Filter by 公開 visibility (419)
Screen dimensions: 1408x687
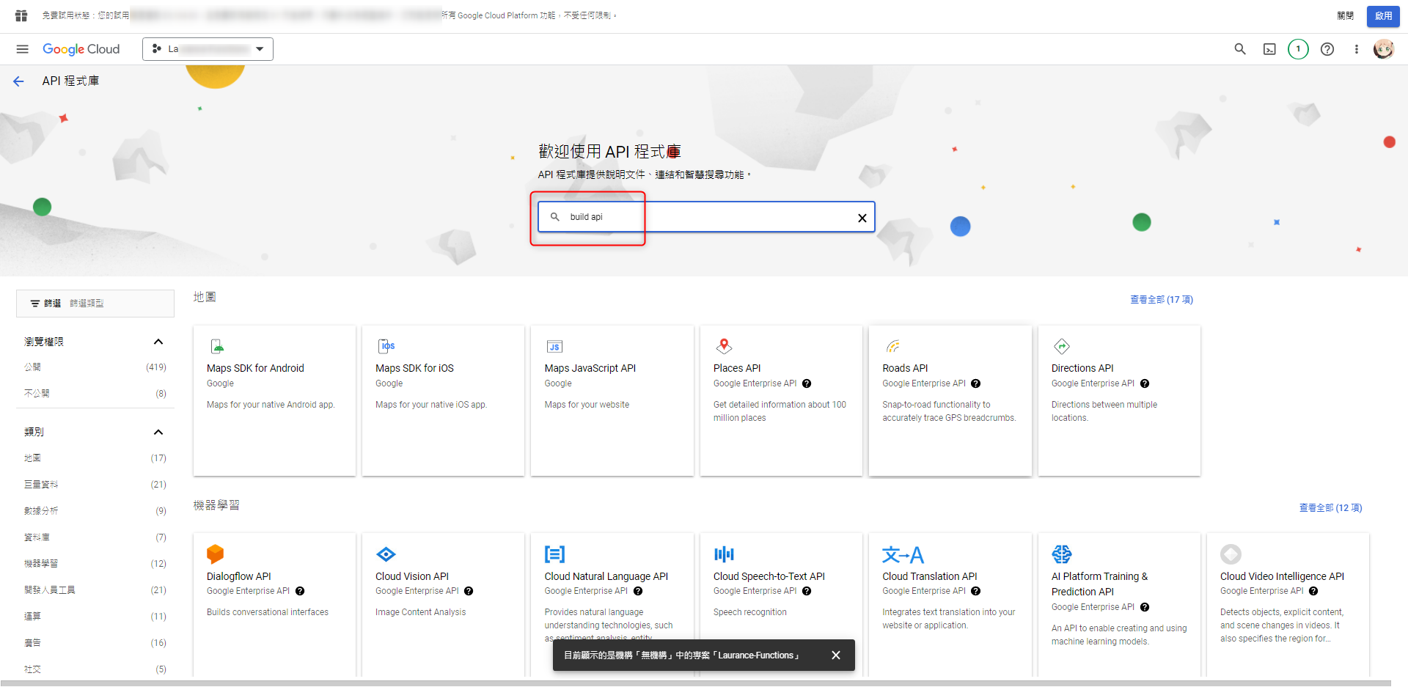[95, 367]
